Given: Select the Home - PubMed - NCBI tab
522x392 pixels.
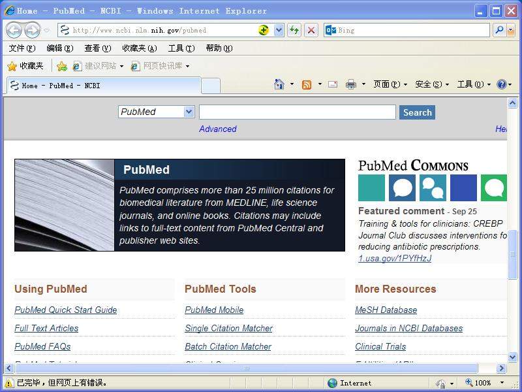Looking at the screenshot, I should click(104, 86).
